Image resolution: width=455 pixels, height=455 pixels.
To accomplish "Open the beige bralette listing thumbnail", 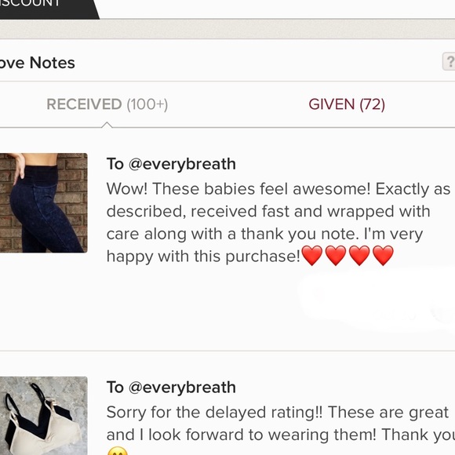I will click(43, 416).
